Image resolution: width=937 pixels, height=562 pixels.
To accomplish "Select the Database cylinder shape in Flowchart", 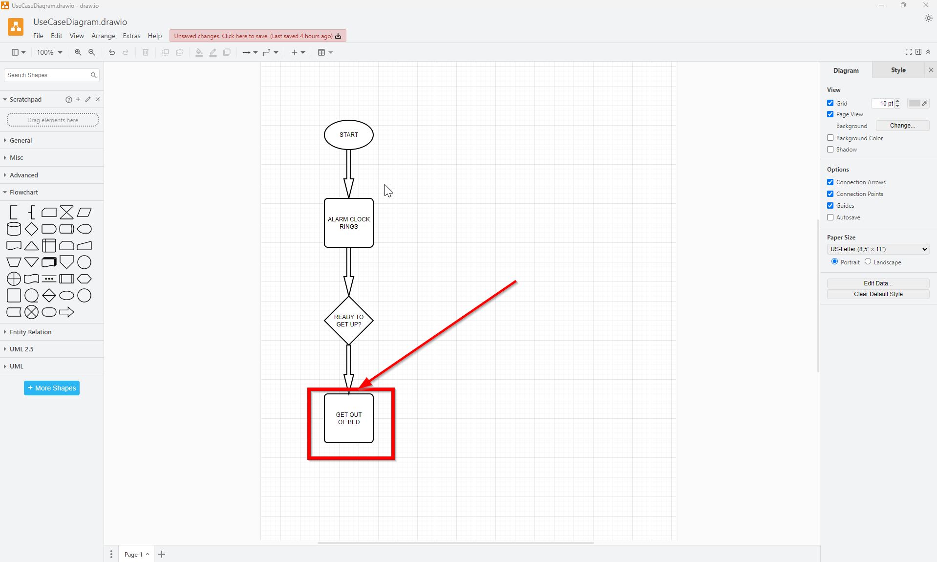I will [13, 229].
